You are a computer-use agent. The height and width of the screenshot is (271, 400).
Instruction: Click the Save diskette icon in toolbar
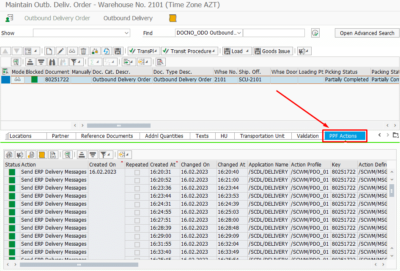click(118, 51)
